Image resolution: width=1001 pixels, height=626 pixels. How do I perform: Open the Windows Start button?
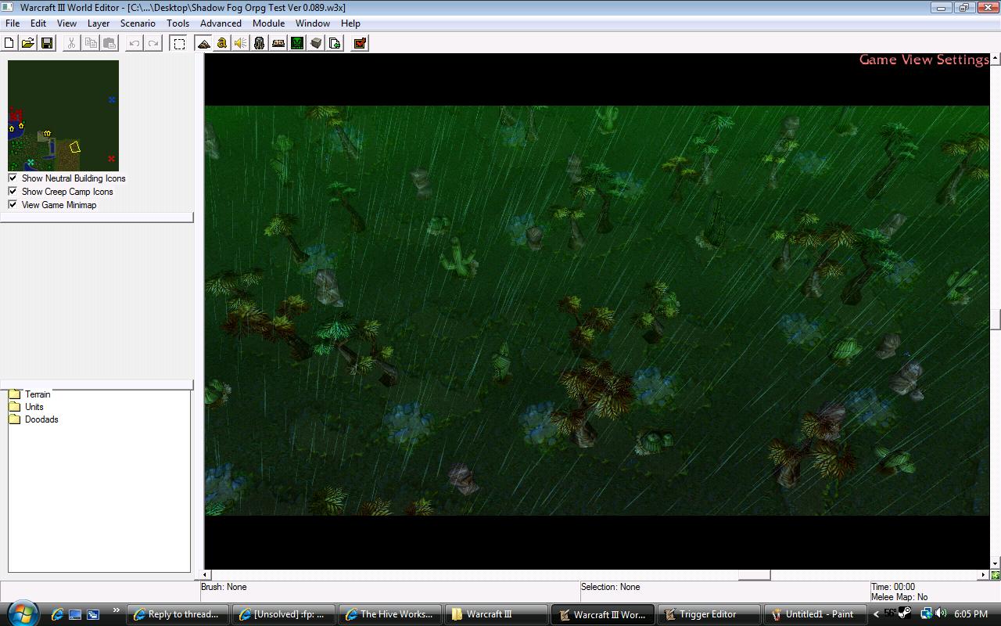(x=21, y=613)
